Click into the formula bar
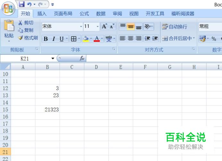This screenshot has width=222, height=161. (154, 58)
